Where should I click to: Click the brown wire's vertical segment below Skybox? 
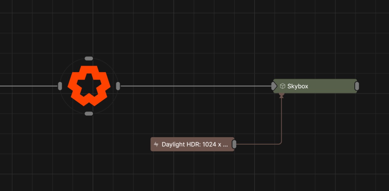tap(281, 120)
